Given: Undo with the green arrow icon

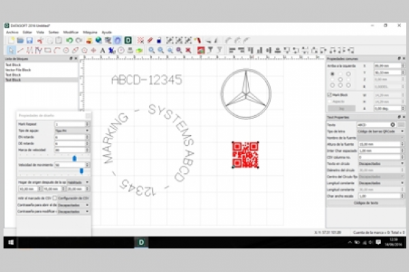Looking at the screenshot, I should tap(69, 40).
